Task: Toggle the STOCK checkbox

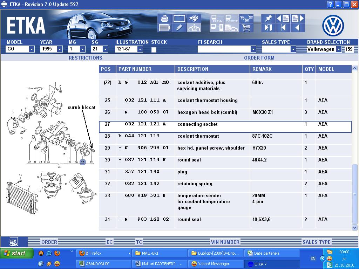Action: tap(154, 49)
